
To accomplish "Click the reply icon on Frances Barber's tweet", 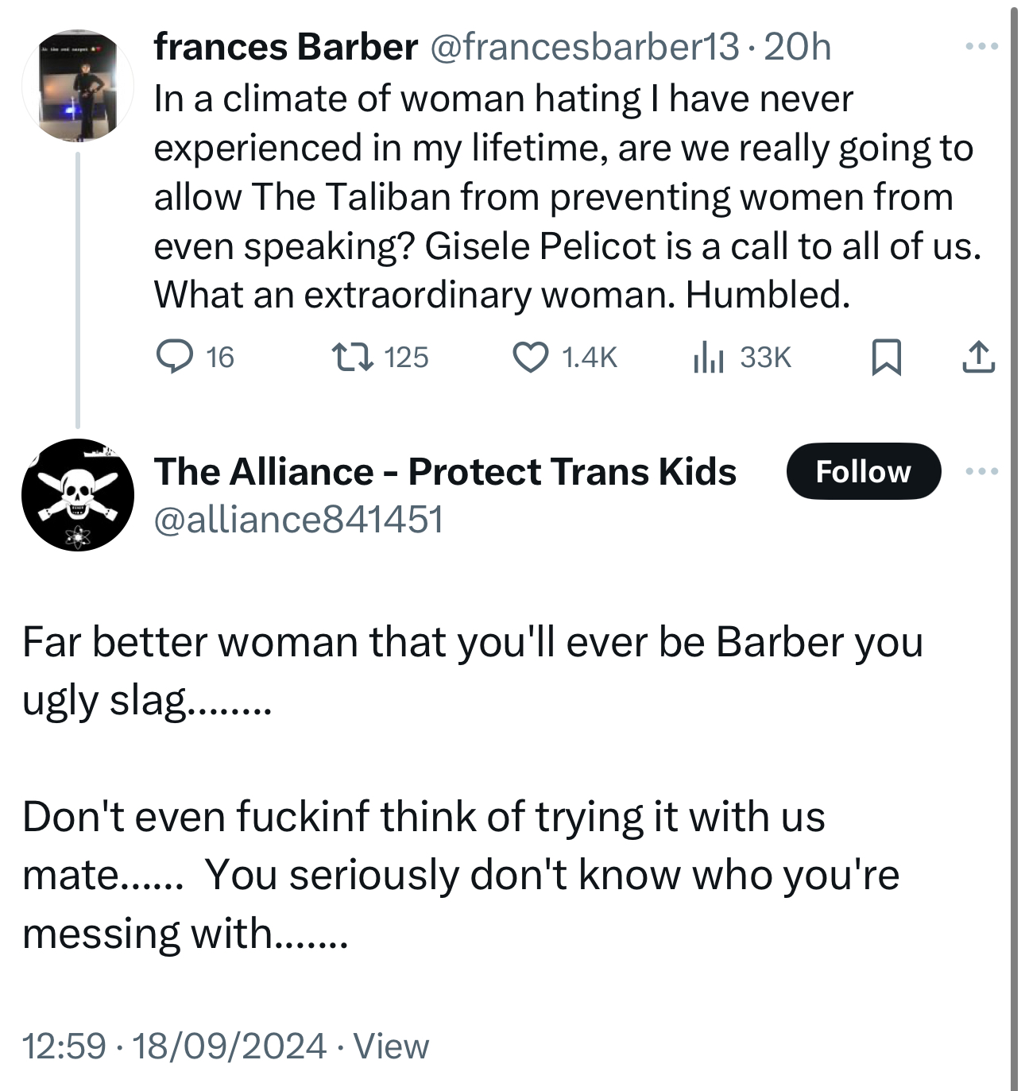I will point(173,357).
